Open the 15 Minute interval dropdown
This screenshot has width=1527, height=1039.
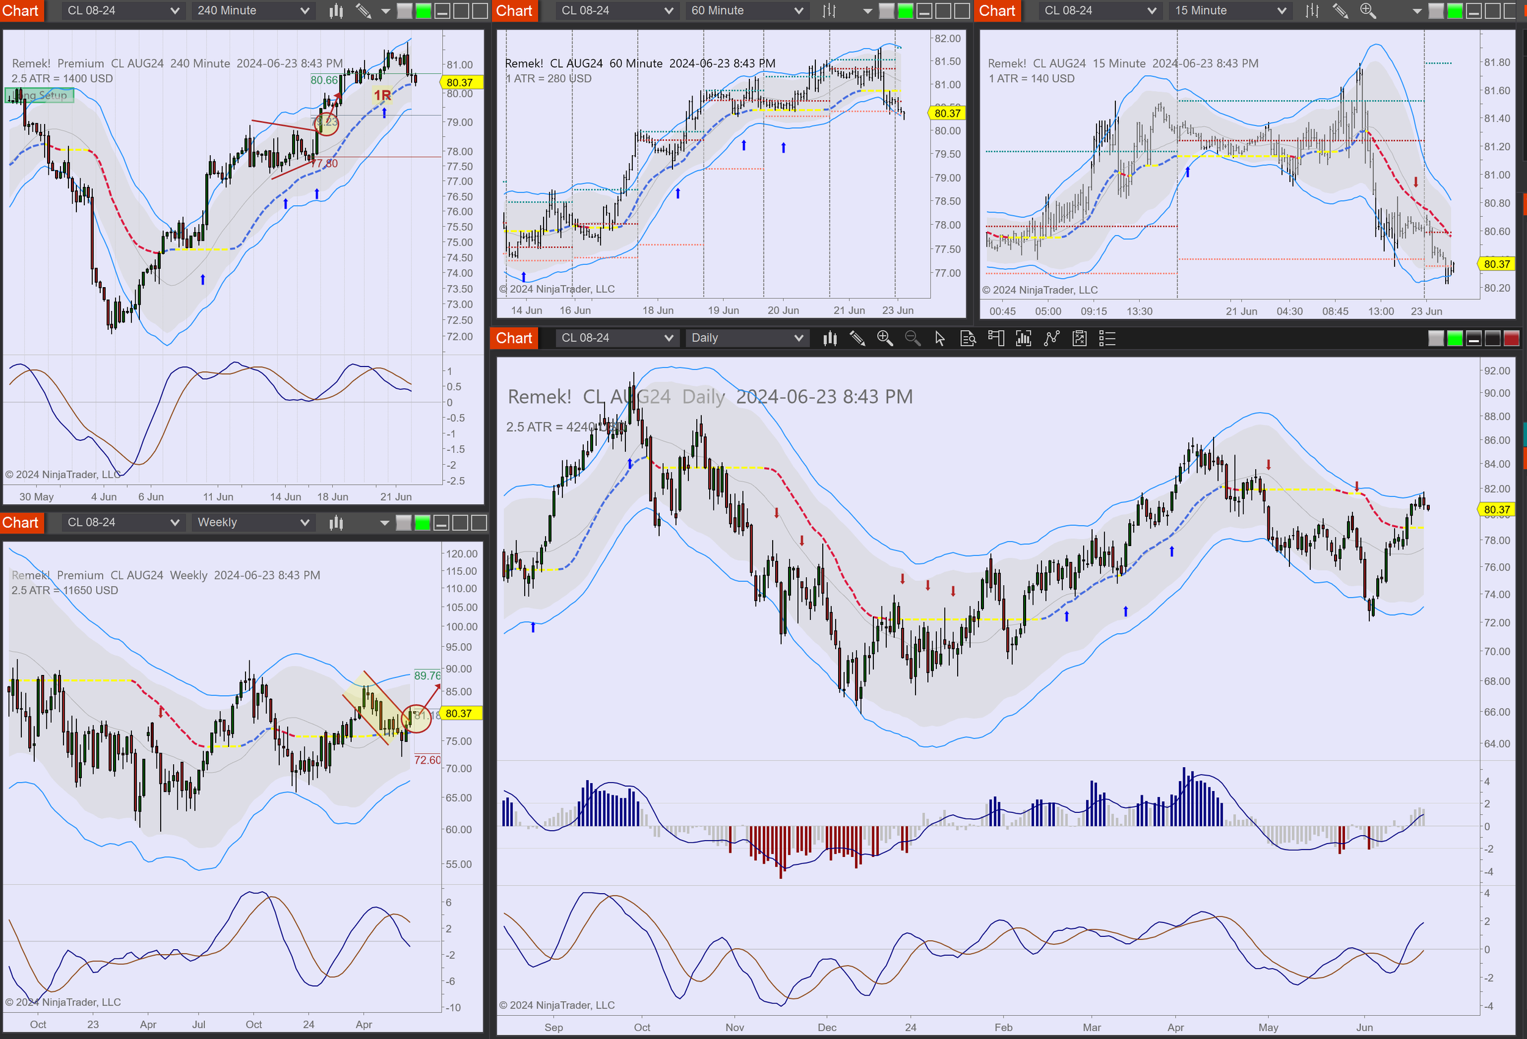point(1230,10)
